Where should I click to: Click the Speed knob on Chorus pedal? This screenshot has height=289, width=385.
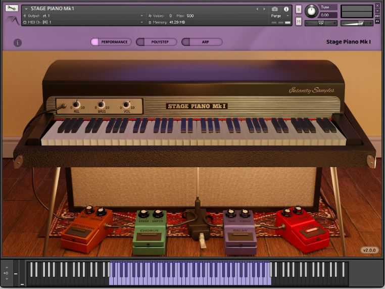click(x=143, y=214)
